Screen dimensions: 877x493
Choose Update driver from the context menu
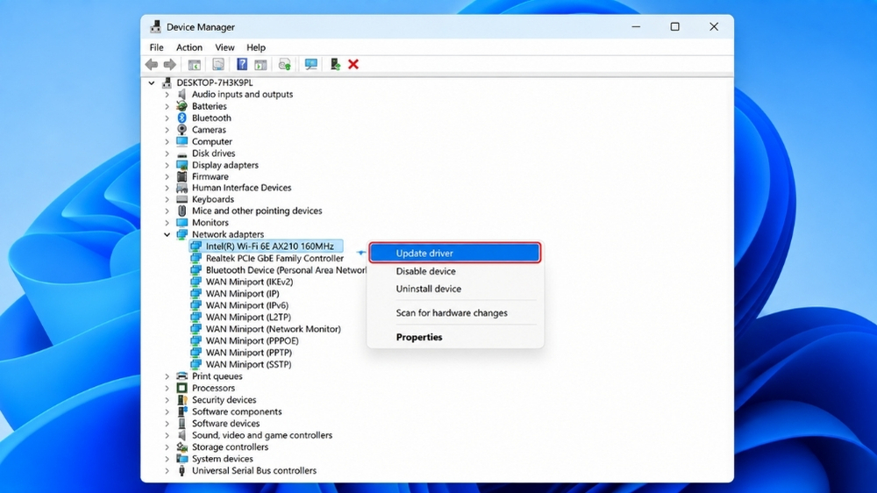454,253
